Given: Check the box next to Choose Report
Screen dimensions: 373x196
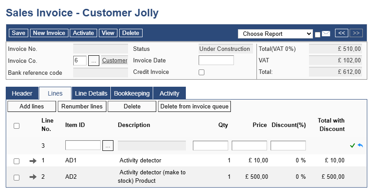Looking at the screenshot, I should [x=317, y=35].
